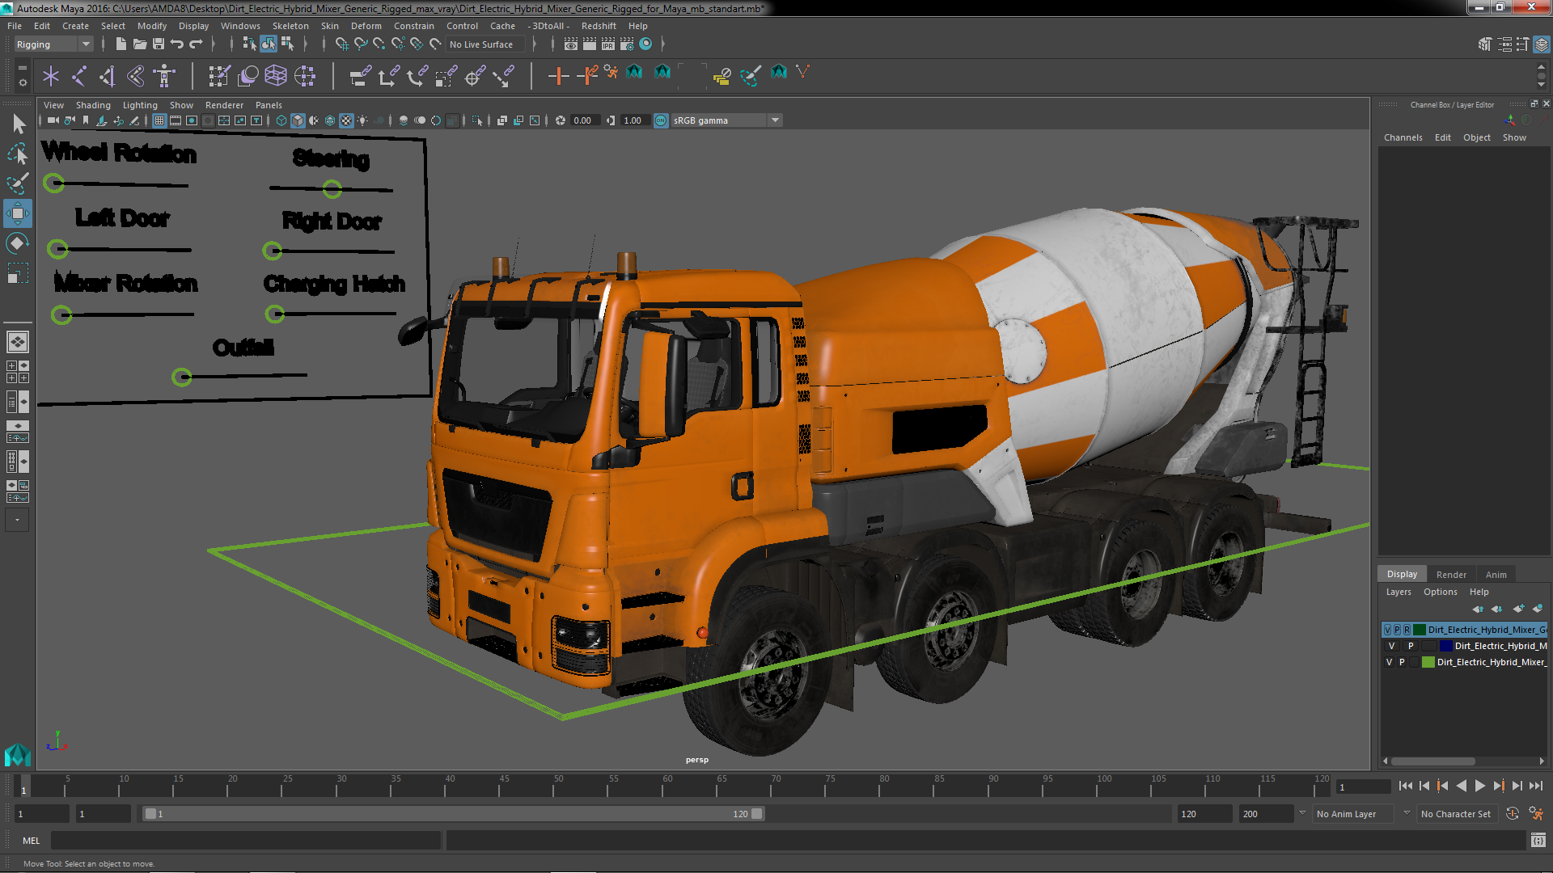This screenshot has height=873, width=1553.
Task: Create a lattice deformer from shelf
Action: coord(276,76)
